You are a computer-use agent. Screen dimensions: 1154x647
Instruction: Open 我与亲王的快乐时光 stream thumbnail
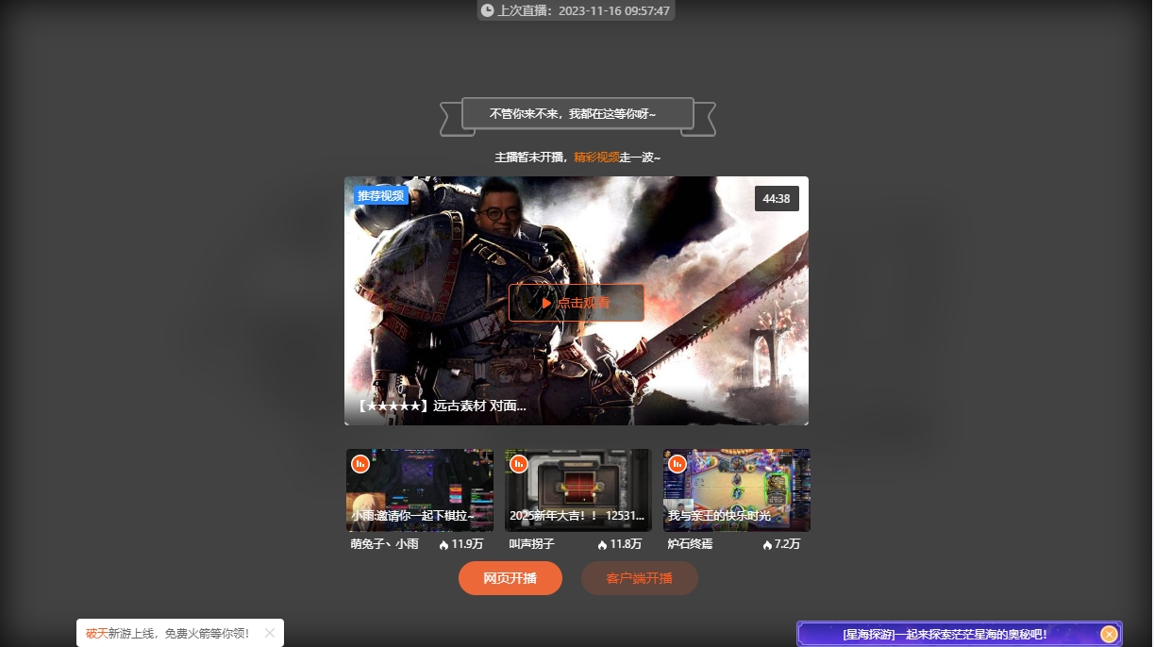coord(736,490)
